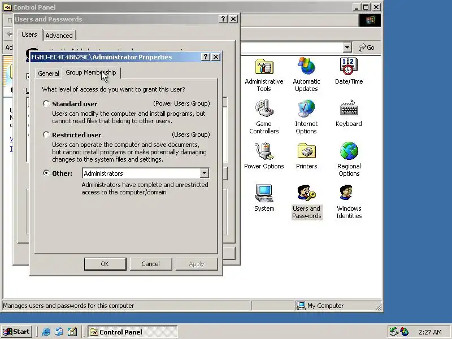The width and height of the screenshot is (452, 339).
Task: Launch Outlook Express from quick launch
Action: [59, 332]
